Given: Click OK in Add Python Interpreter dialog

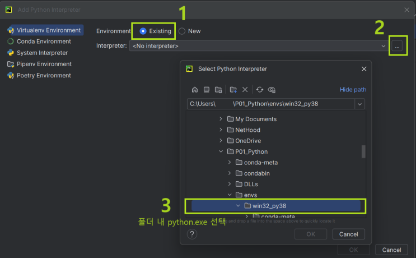Looking at the screenshot, I should click(x=353, y=250).
